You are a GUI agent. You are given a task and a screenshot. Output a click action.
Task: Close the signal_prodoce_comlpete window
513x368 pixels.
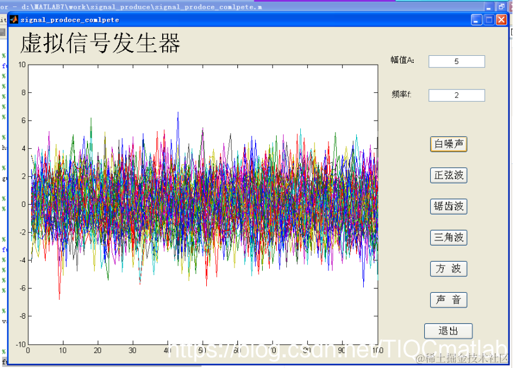[x=501, y=20]
